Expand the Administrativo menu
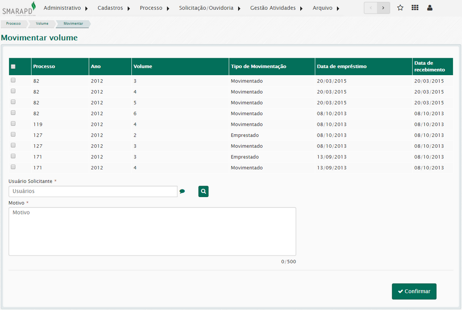 coord(66,8)
